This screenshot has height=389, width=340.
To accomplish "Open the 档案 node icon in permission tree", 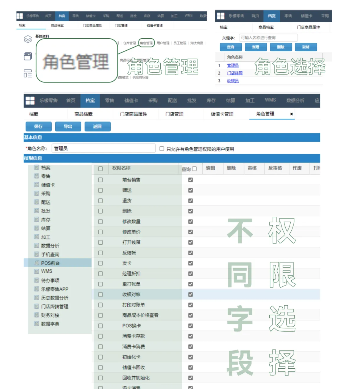I will pyautogui.click(x=37, y=168).
